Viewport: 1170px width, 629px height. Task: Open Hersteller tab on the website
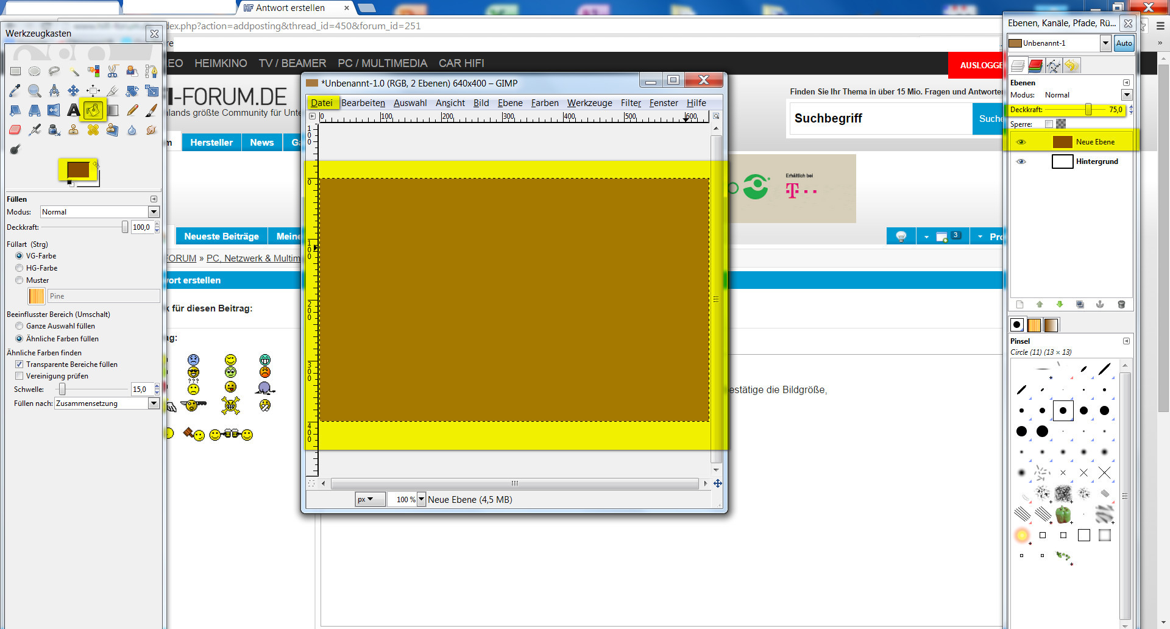(x=211, y=143)
